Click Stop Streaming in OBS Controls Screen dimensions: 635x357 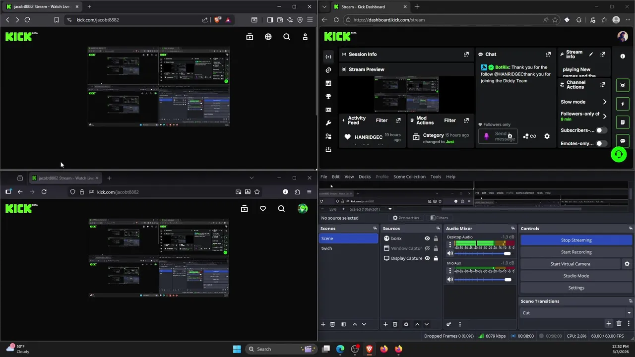click(x=576, y=240)
